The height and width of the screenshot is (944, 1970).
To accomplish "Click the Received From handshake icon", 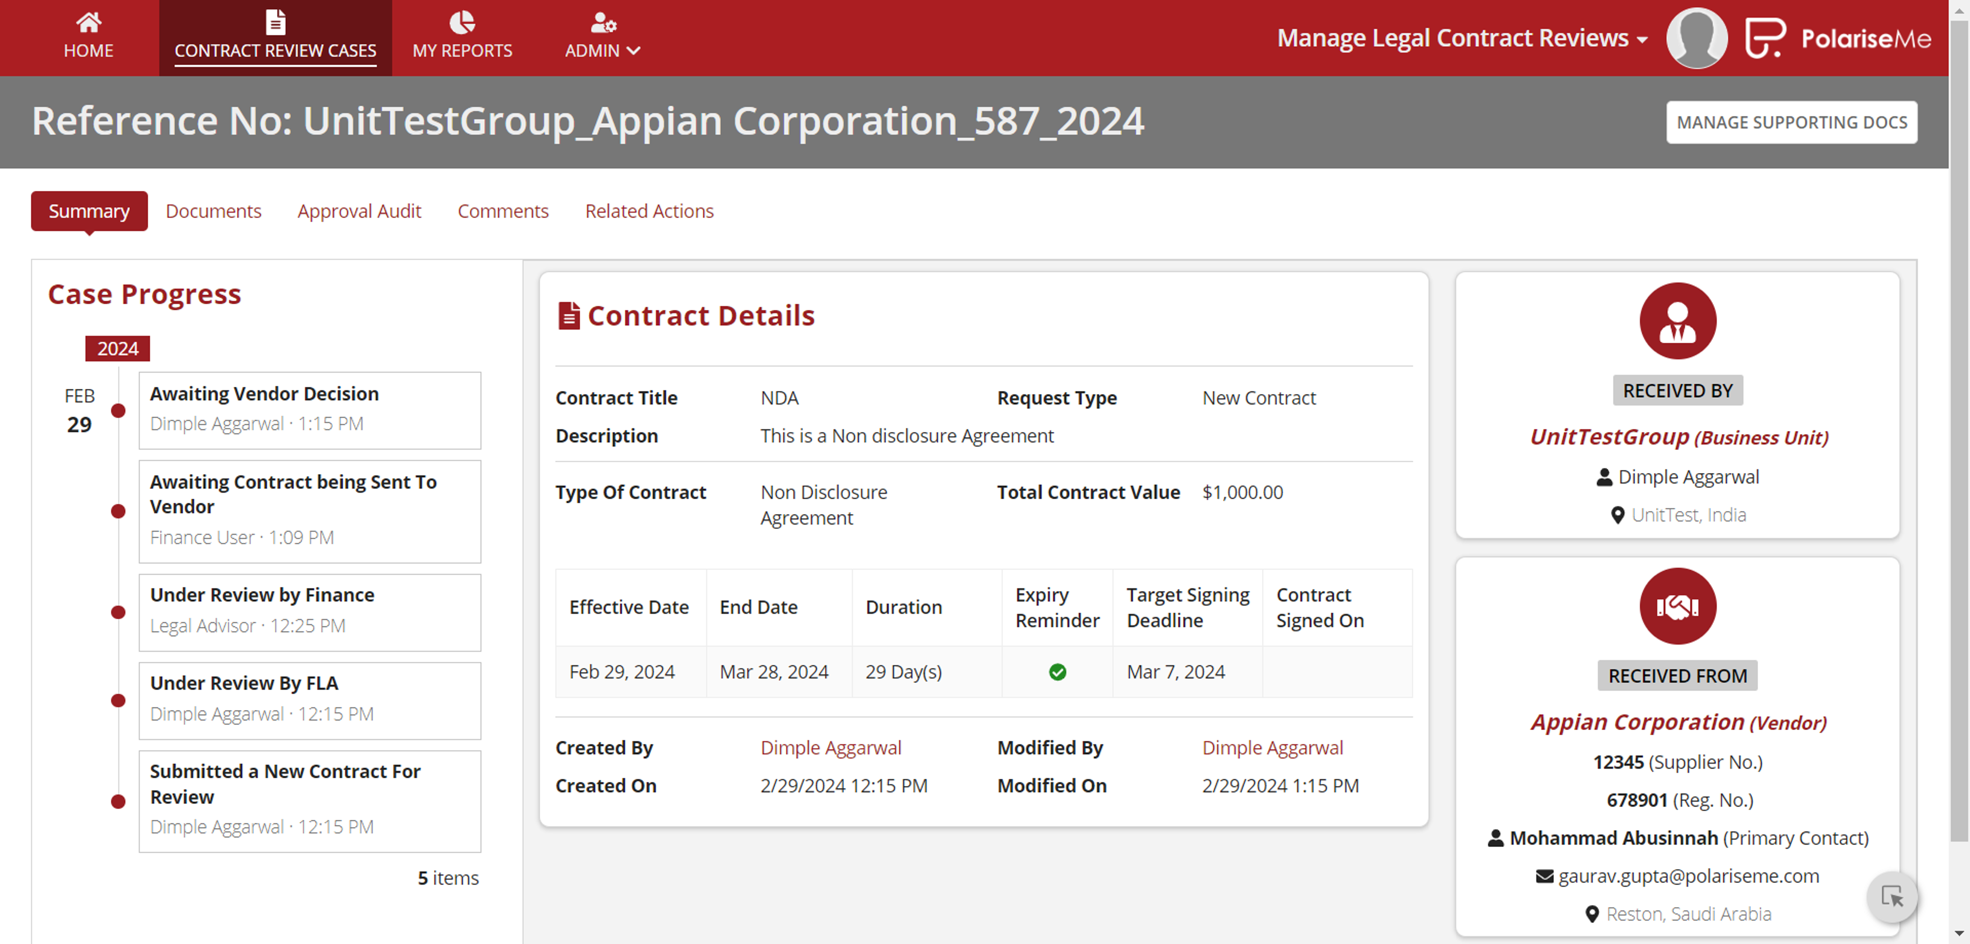I will 1677,606.
